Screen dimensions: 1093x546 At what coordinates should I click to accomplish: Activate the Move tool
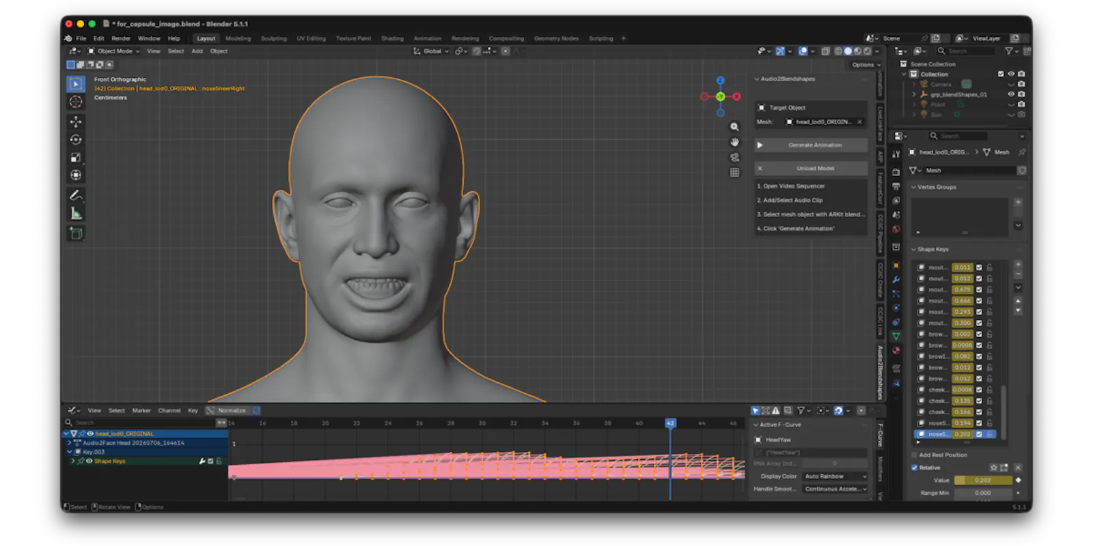pyautogui.click(x=76, y=121)
